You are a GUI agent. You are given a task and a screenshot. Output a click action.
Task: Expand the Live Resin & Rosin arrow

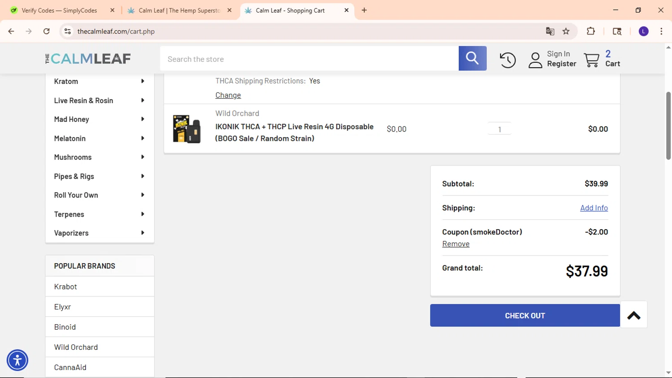pyautogui.click(x=142, y=100)
